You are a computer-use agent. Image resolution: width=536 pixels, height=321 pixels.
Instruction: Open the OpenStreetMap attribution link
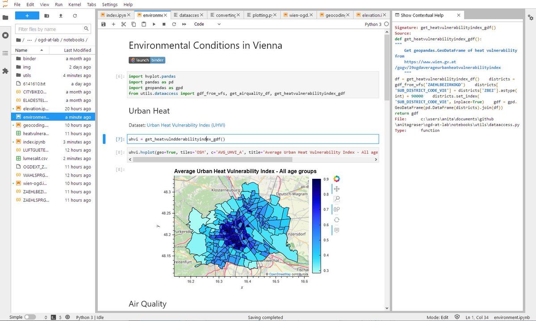(280, 274)
